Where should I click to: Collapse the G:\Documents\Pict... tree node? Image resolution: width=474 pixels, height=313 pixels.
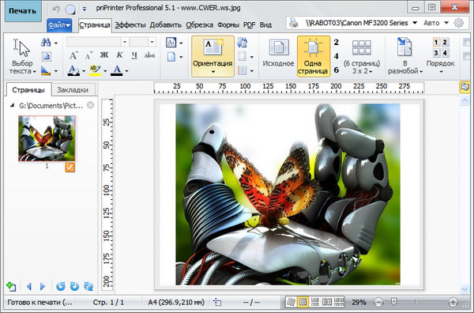pyautogui.click(x=12, y=106)
